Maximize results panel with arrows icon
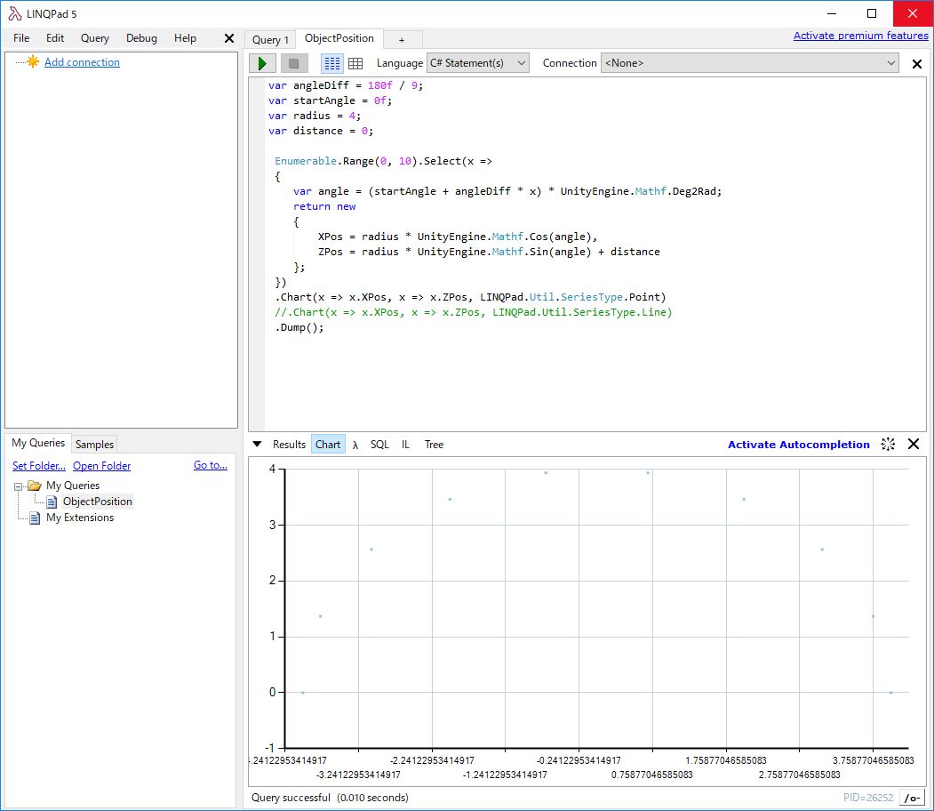934x811 pixels. (887, 444)
